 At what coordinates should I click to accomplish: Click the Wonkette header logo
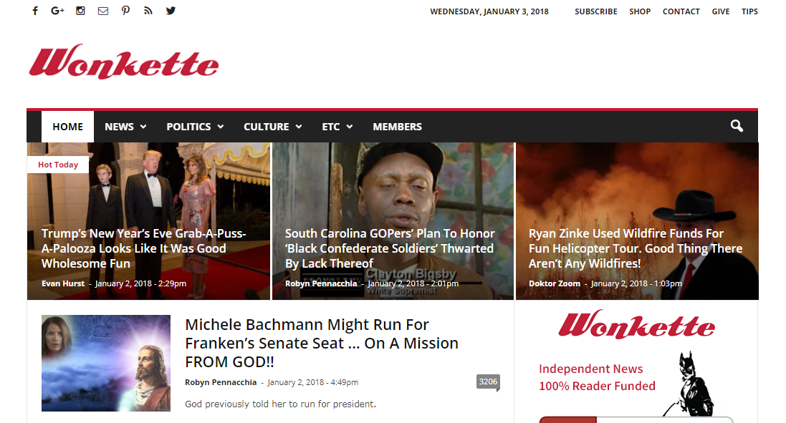point(124,62)
